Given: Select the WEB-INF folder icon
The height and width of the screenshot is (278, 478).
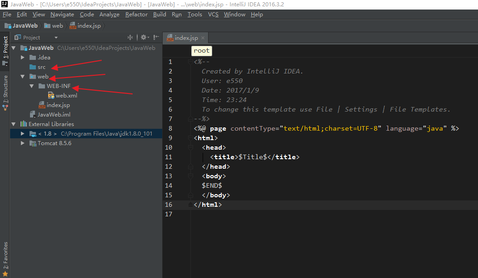Looking at the screenshot, I should pos(42,86).
